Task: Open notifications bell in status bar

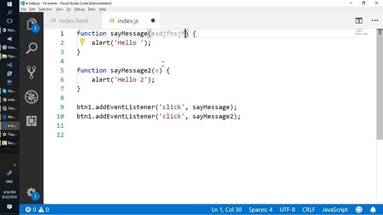Action: pyautogui.click(x=373, y=210)
